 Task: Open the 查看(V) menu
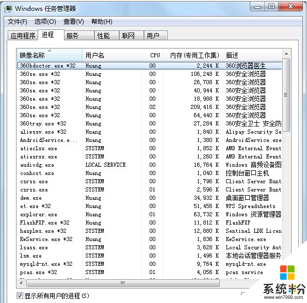pos(74,22)
